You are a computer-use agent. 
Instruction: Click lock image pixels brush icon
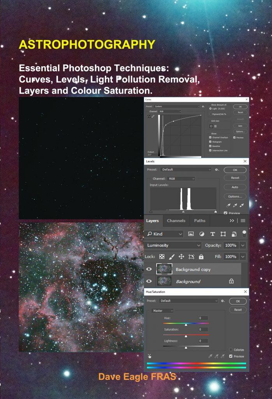pyautogui.click(x=172, y=256)
